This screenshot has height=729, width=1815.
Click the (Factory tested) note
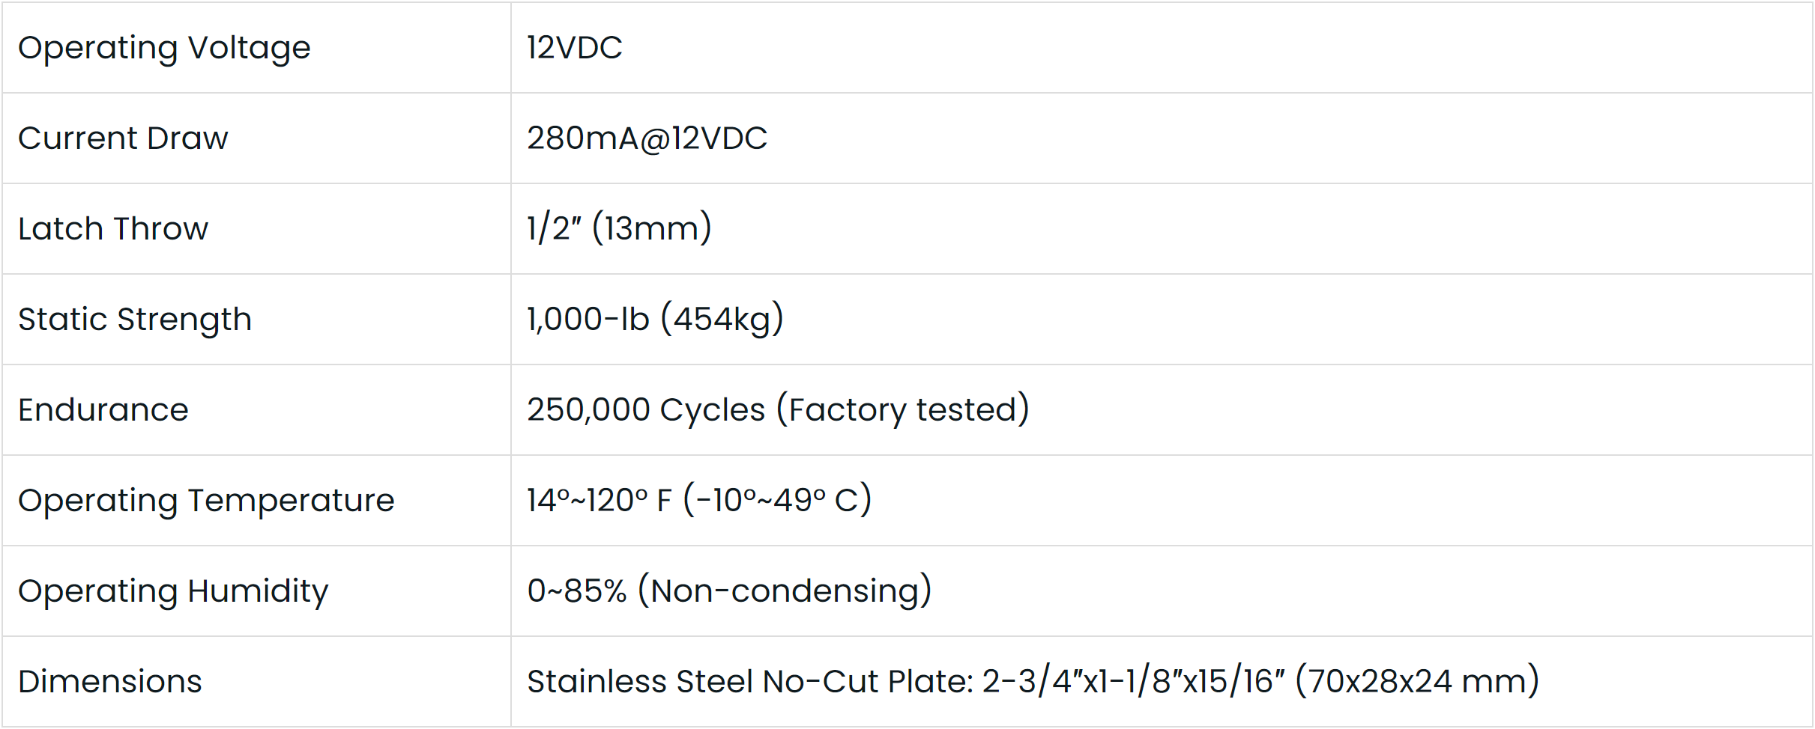(x=903, y=410)
